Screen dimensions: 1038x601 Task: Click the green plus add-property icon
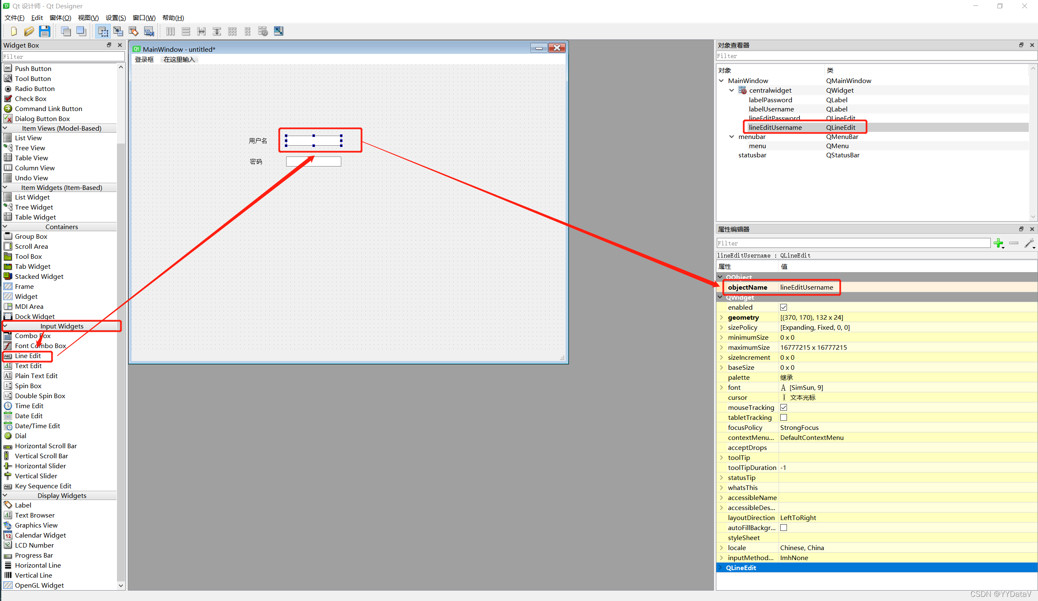point(998,243)
